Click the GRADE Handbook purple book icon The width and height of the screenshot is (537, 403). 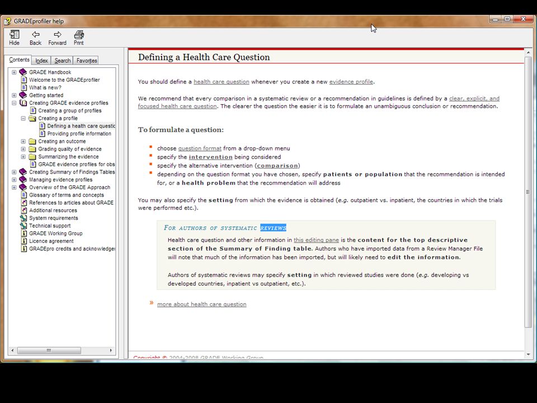tap(23, 72)
